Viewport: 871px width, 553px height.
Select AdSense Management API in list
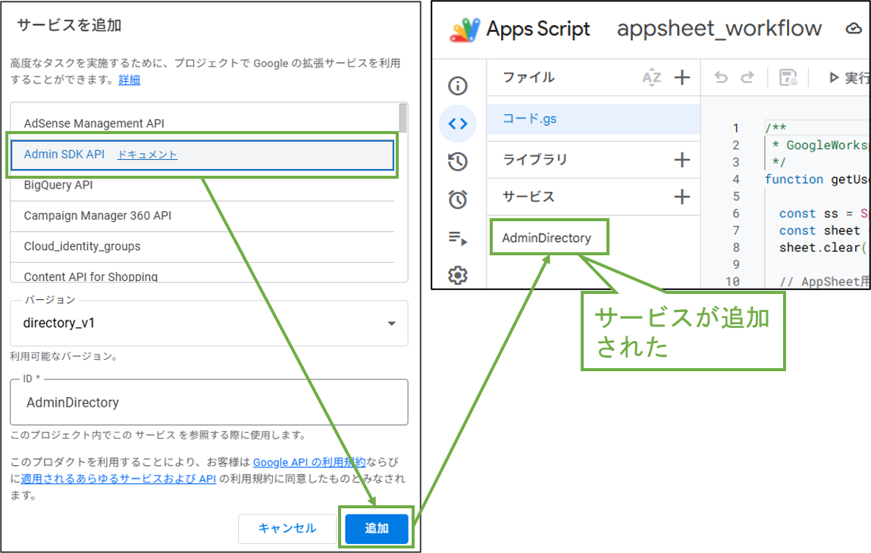[202, 123]
